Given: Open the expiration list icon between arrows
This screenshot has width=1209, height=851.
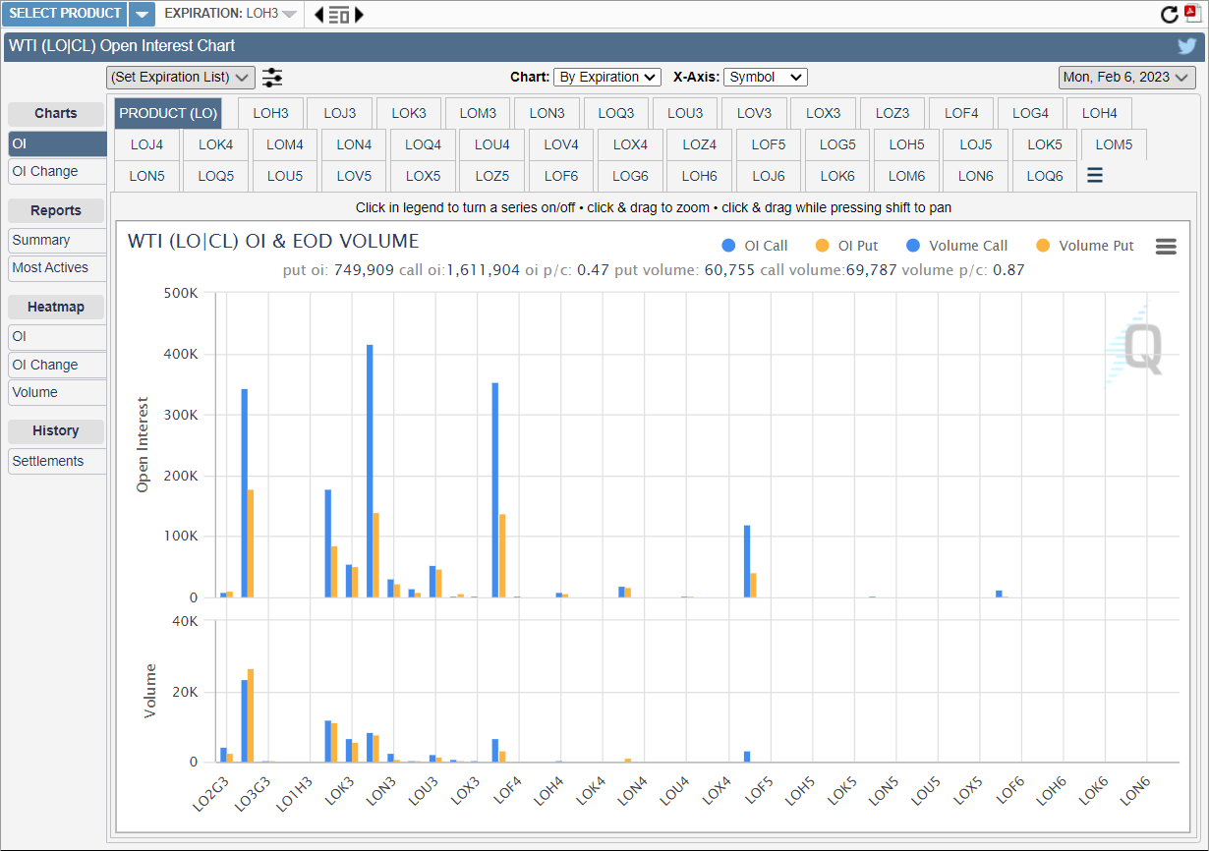Looking at the screenshot, I should coord(339,15).
